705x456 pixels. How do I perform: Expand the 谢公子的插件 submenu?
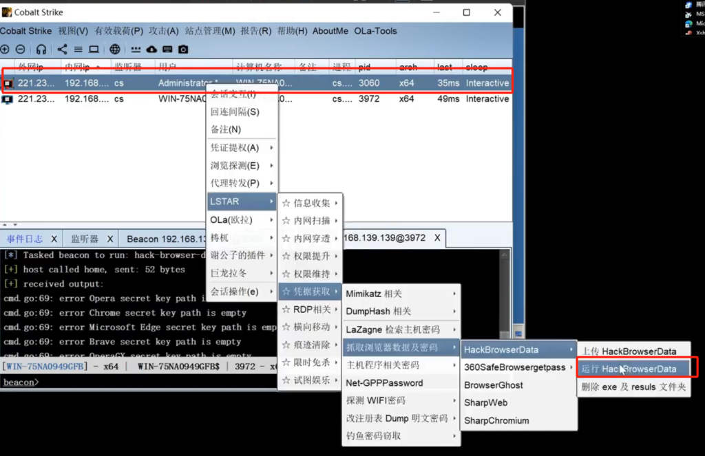point(242,255)
